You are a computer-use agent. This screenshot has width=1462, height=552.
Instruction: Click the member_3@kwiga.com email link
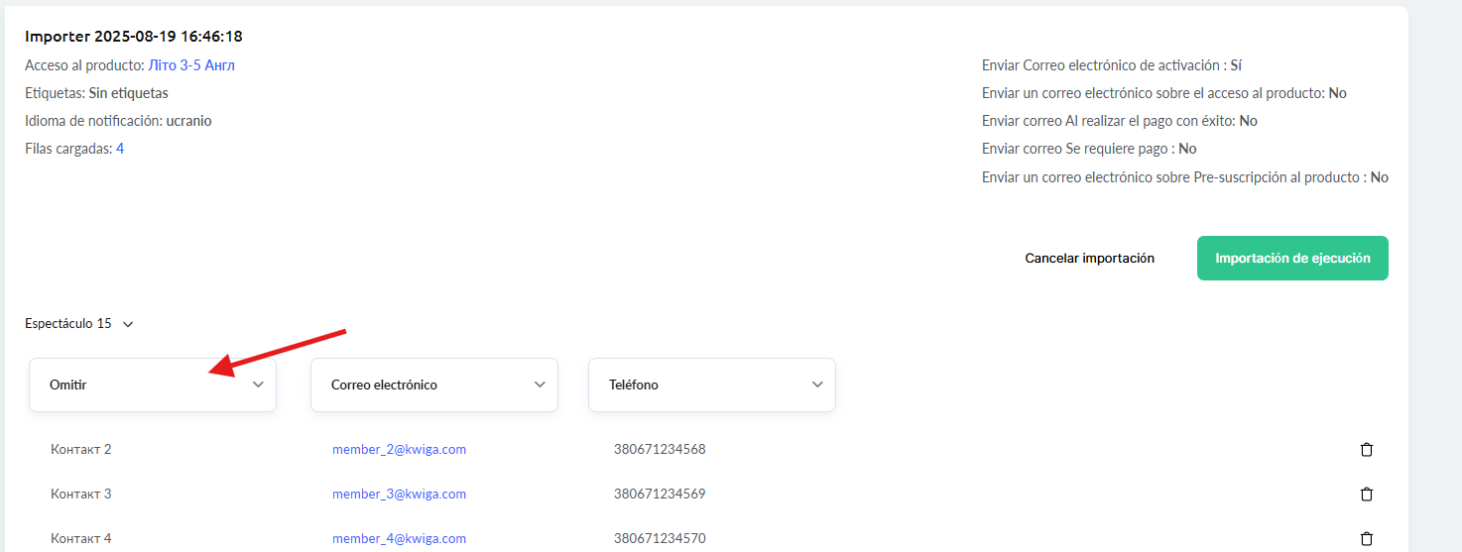399,495
